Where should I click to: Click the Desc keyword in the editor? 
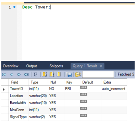27,7
